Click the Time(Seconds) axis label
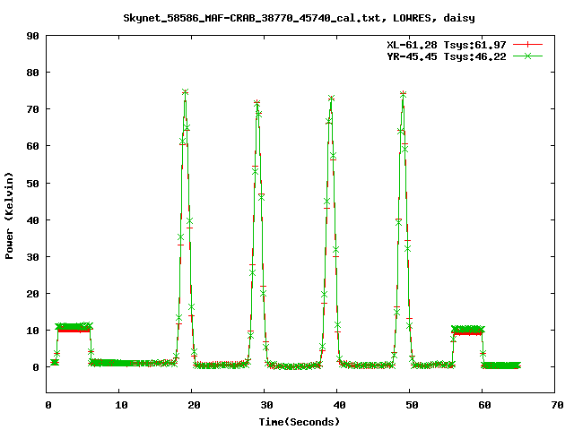Viewport: 574px width, 430px height. click(300, 422)
